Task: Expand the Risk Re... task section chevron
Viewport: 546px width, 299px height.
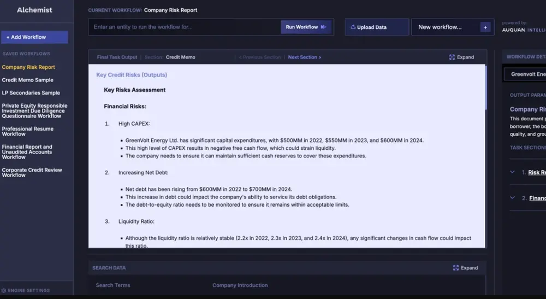Action: [512, 172]
